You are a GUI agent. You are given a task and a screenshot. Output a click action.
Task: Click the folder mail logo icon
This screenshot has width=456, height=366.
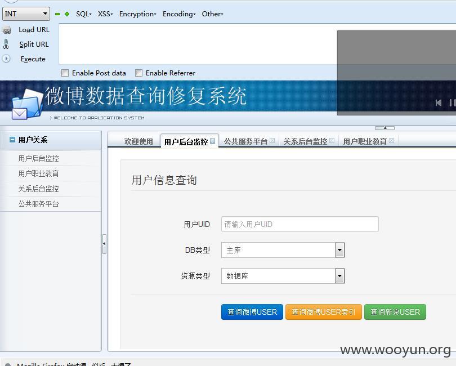click(x=27, y=104)
